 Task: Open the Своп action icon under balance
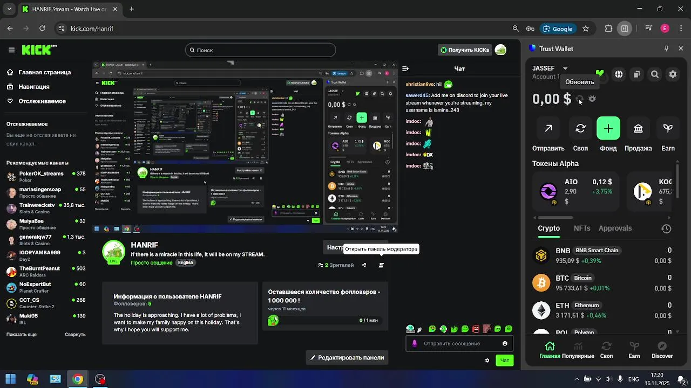click(x=580, y=128)
